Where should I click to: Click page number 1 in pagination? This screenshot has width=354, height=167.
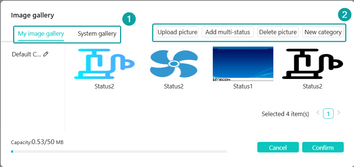(x=328, y=114)
